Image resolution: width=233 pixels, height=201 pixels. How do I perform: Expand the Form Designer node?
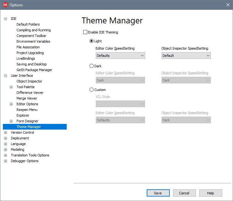11,121
